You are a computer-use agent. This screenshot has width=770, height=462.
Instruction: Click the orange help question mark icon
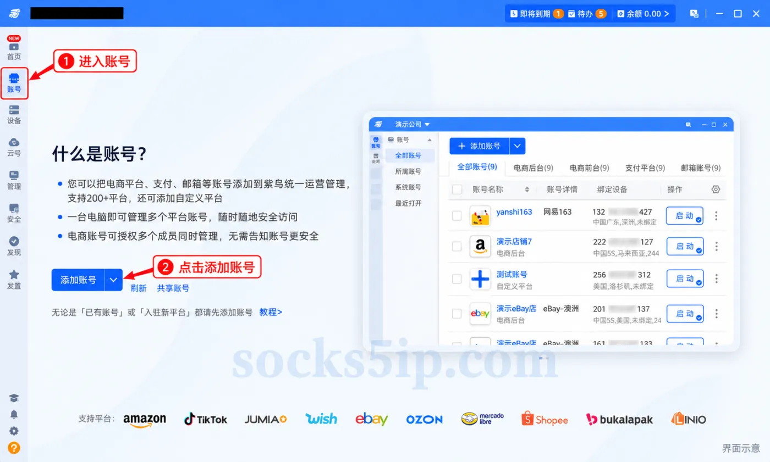pos(14,448)
